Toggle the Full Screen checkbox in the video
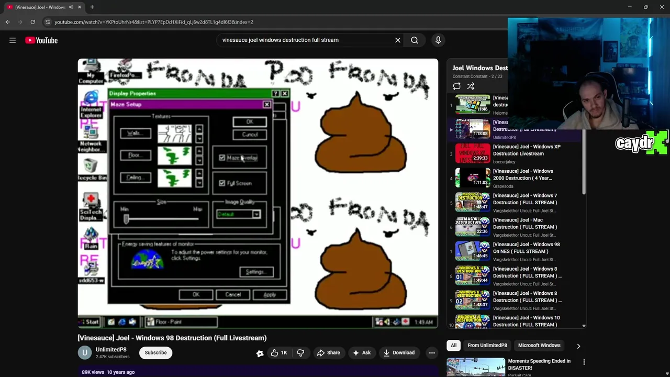 click(x=222, y=183)
